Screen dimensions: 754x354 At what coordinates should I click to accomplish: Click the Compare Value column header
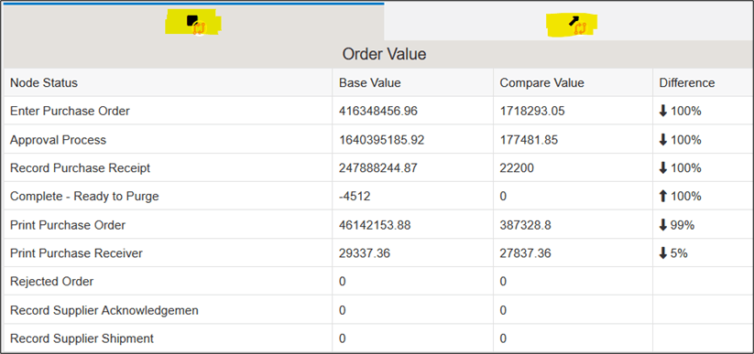tap(542, 82)
